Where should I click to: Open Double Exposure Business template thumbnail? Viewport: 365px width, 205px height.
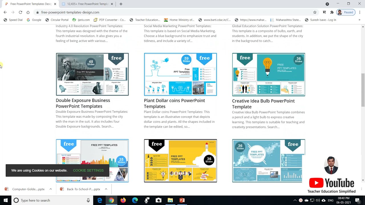[x=92, y=74]
